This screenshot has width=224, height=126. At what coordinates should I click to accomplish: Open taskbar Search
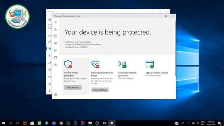pos(10,123)
